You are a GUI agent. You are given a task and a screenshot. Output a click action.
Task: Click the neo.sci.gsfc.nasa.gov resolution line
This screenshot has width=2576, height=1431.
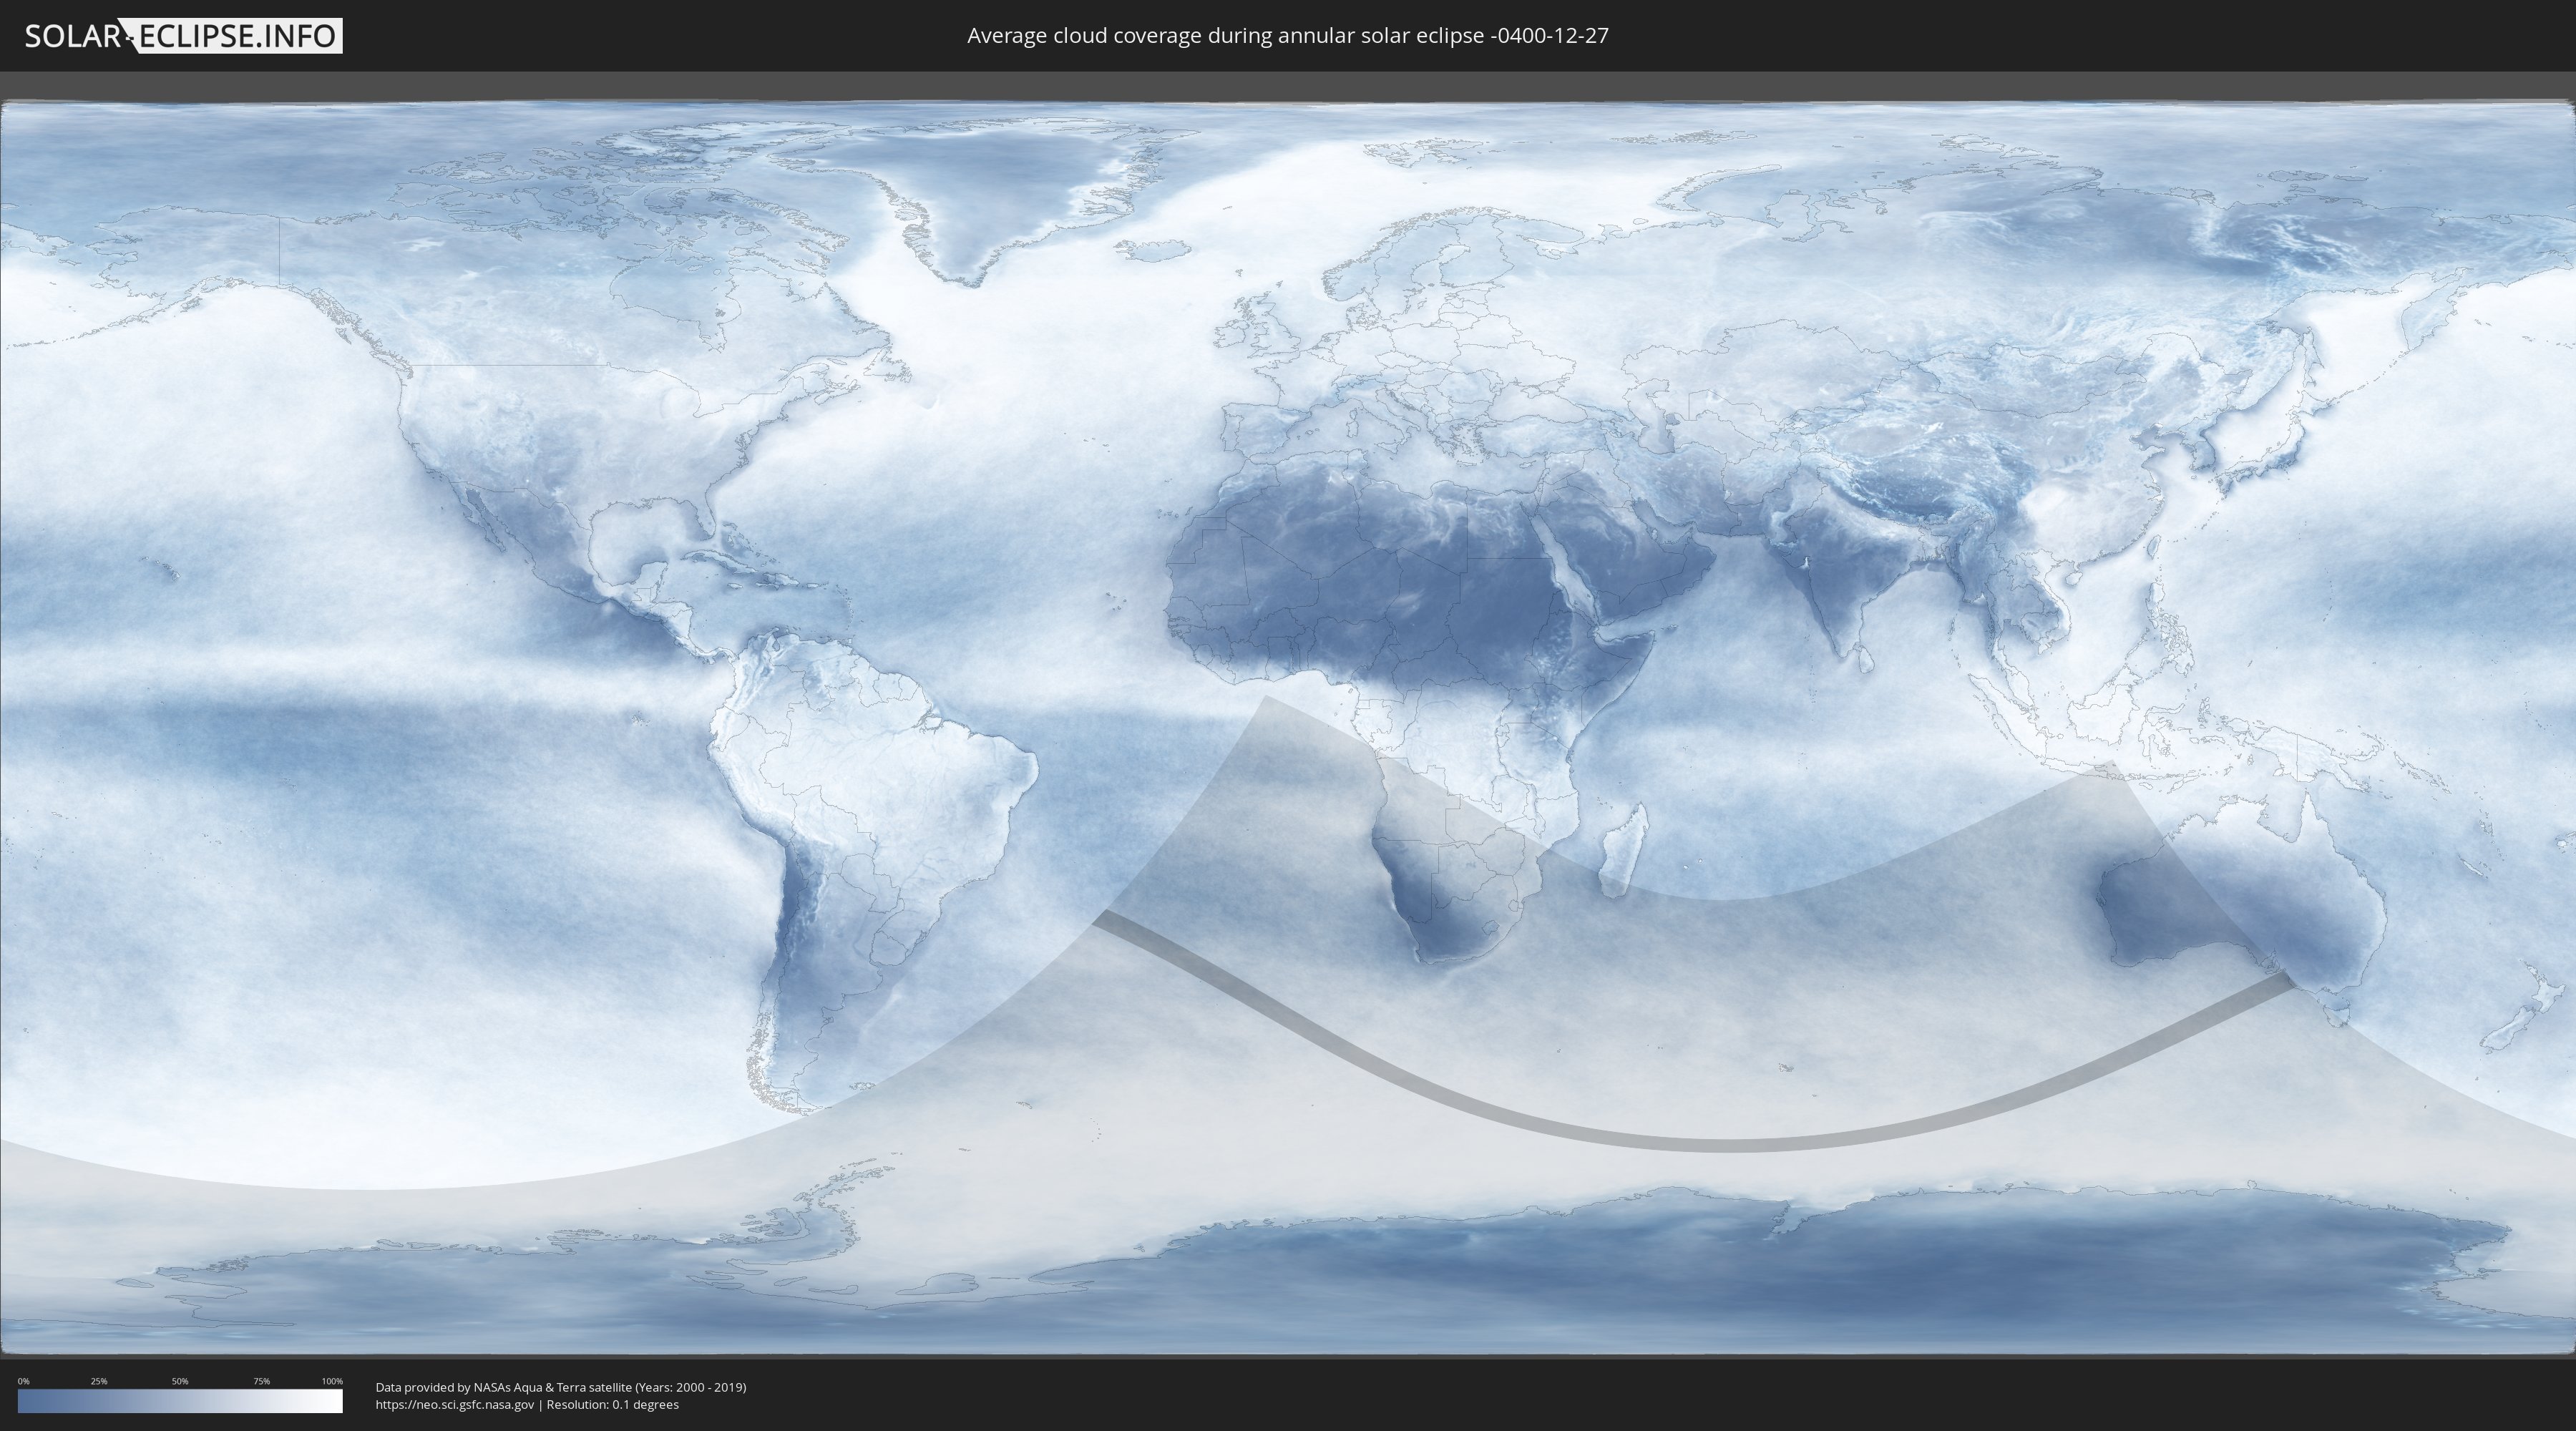(527, 1405)
